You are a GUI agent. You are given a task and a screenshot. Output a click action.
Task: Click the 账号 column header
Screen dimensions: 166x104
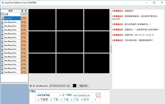(11, 11)
